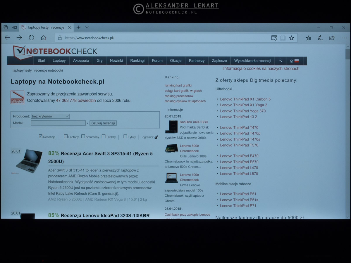Open Cashback przy zakupie Lenovo link

pos(187,214)
